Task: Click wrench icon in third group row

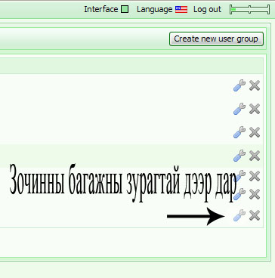Action: pos(239,132)
